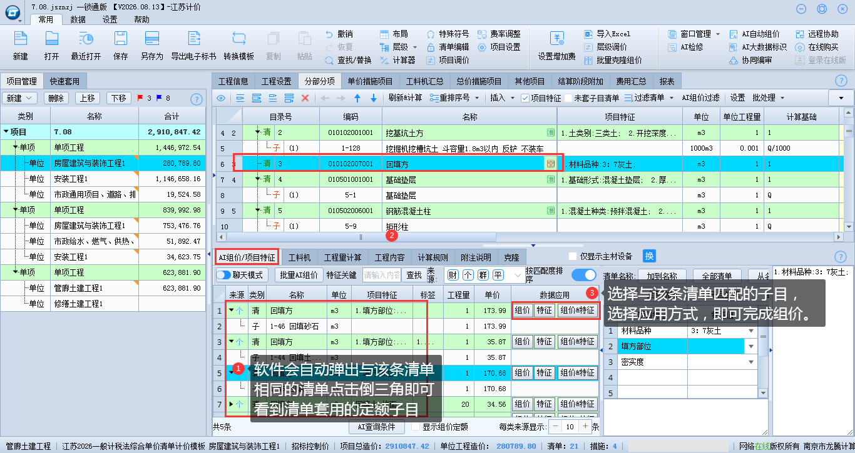
Task: Open the 窗口管理 dropdown
Action: click(x=717, y=34)
